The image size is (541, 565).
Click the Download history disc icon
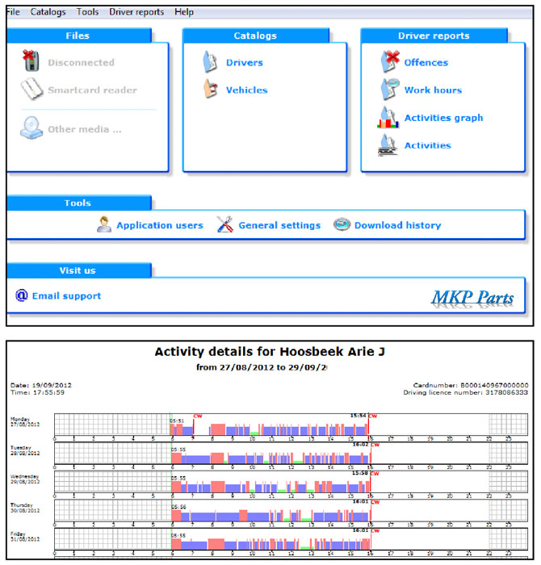[342, 224]
